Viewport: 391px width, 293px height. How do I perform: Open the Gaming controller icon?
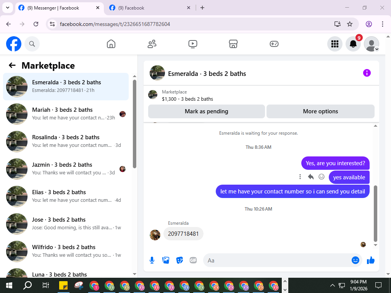pyautogui.click(x=274, y=44)
